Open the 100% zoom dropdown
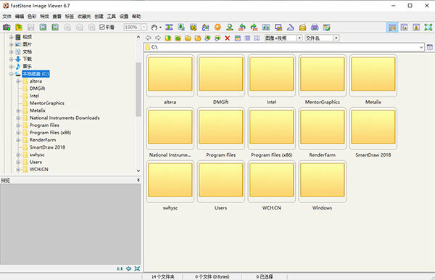Viewport: 435px width, 280px height. 144,27
